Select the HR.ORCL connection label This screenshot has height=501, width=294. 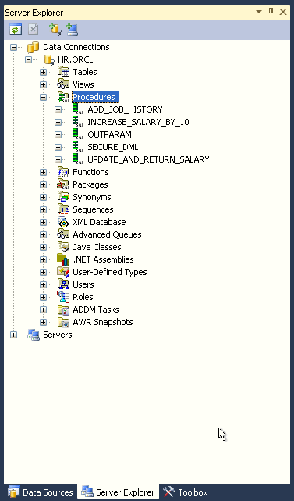75,59
